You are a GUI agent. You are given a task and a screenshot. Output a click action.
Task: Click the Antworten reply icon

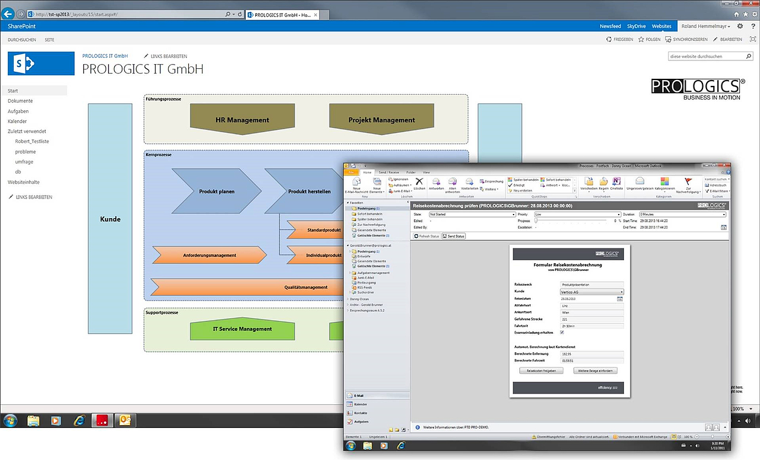(x=436, y=181)
